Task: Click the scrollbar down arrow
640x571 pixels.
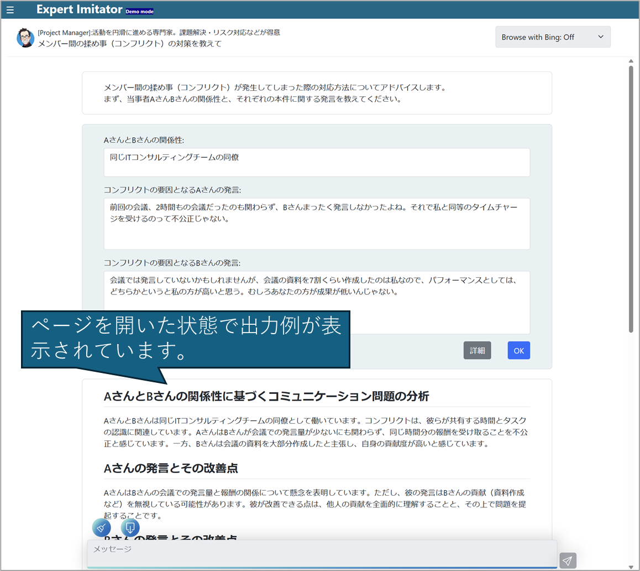Action: (x=631, y=567)
